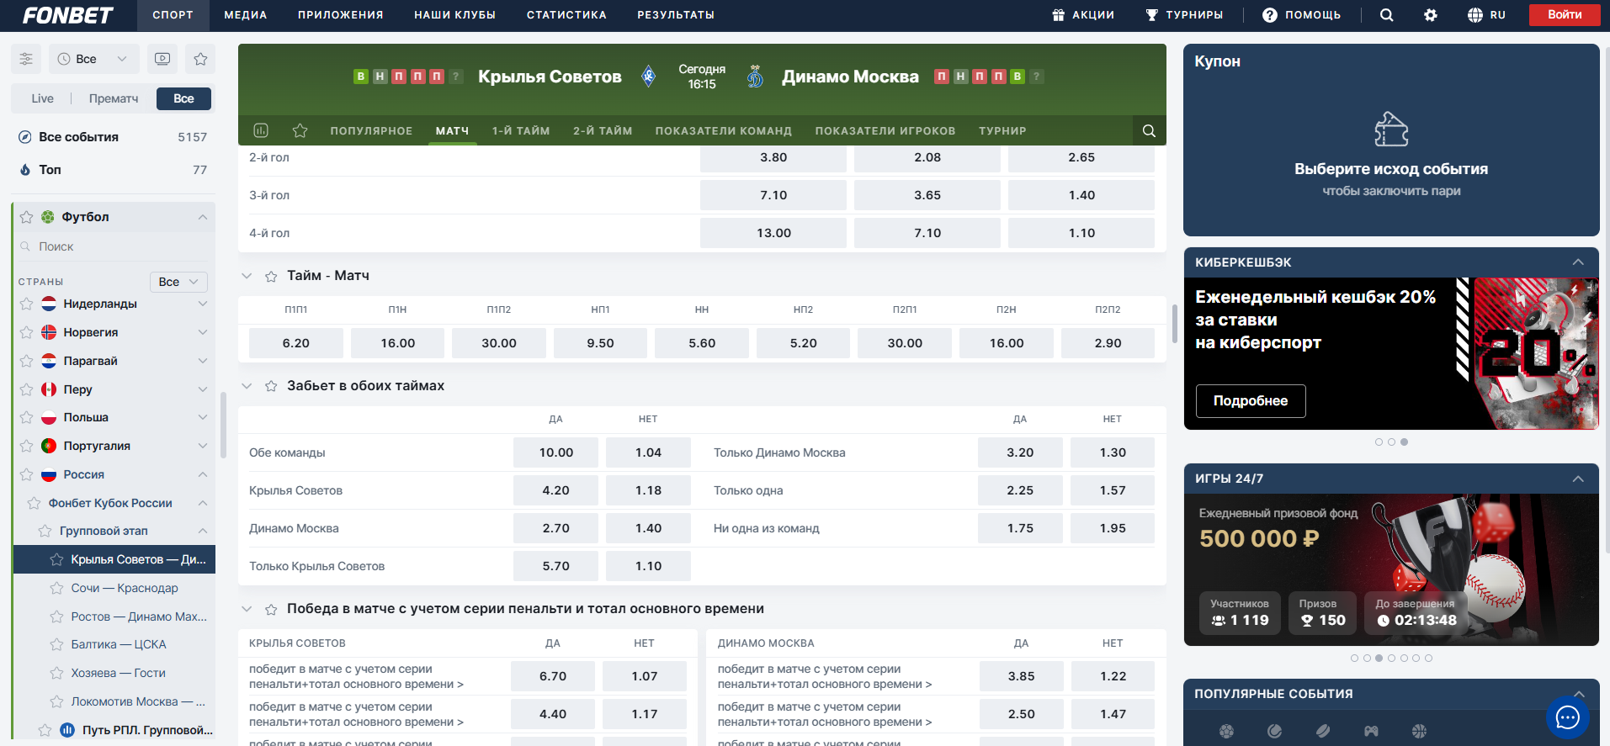Click the main content vertical scrollbar
This screenshot has height=746, width=1610.
(1175, 324)
